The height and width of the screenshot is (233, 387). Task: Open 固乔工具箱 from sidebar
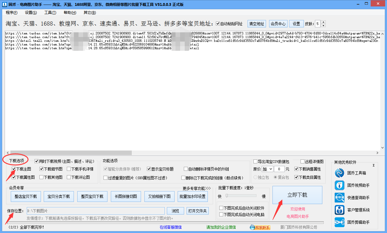[339, 173]
